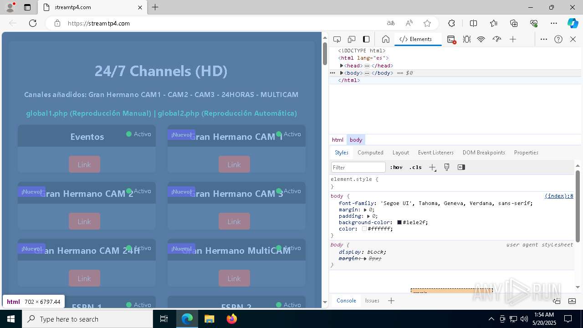This screenshot has width=583, height=328.
Task: Select the Issues drawer tab
Action: pyautogui.click(x=372, y=301)
